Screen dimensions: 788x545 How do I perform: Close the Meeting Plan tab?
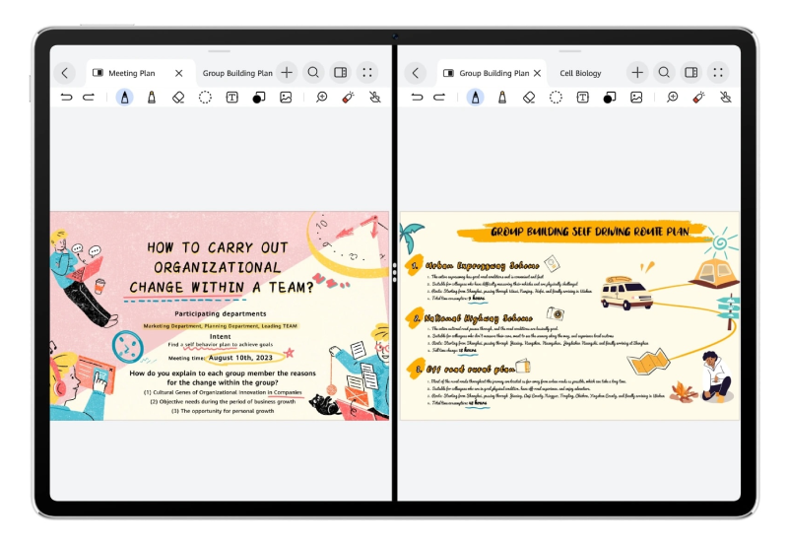pos(178,73)
